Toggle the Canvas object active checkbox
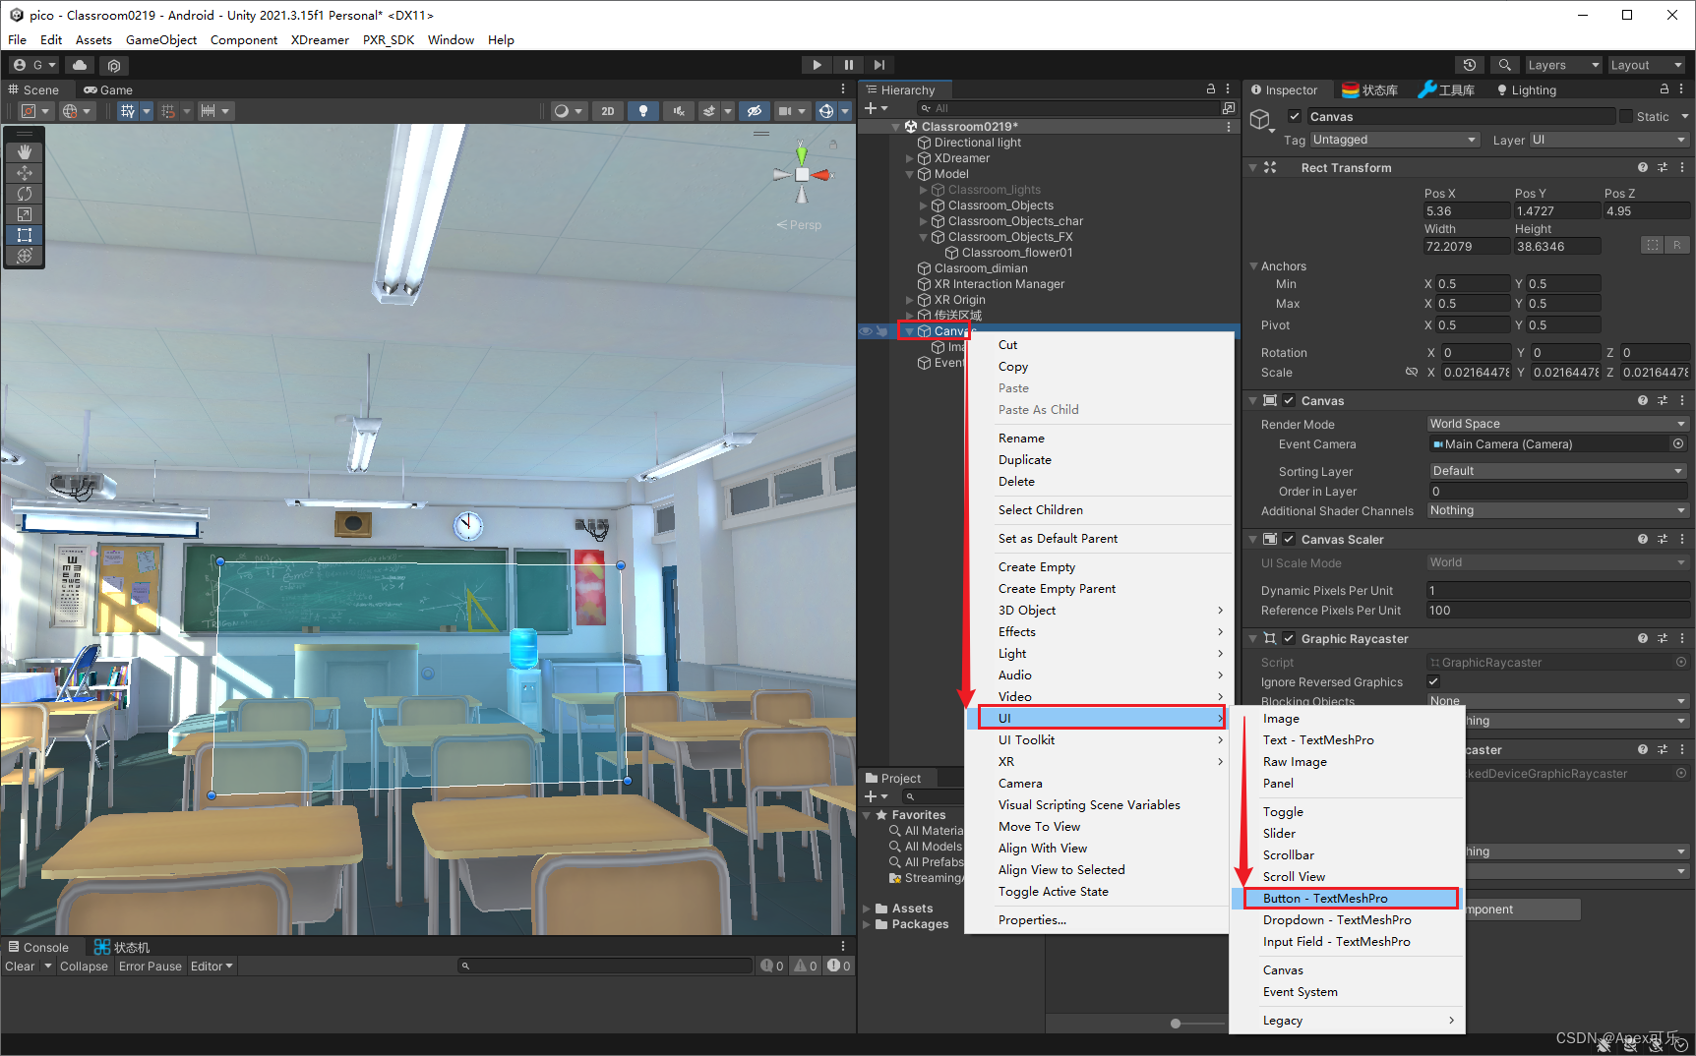The width and height of the screenshot is (1696, 1056). point(1295,117)
